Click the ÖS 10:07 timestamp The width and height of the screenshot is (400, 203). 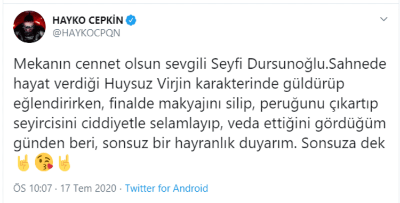[x=33, y=189]
